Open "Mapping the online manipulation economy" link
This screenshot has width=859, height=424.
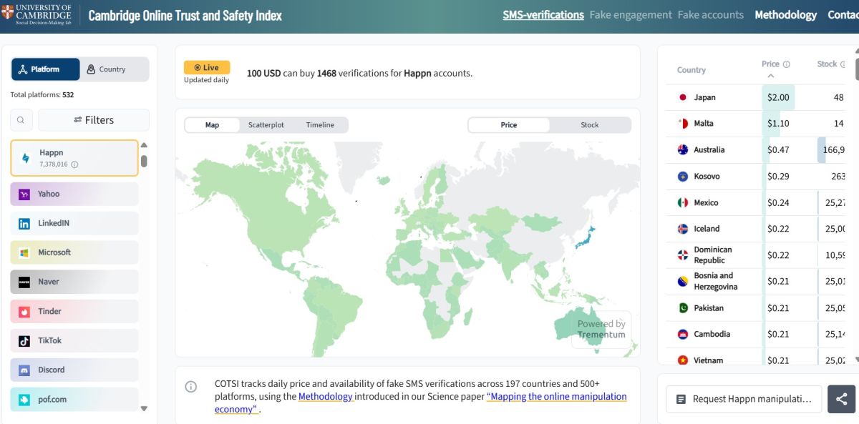pos(556,396)
